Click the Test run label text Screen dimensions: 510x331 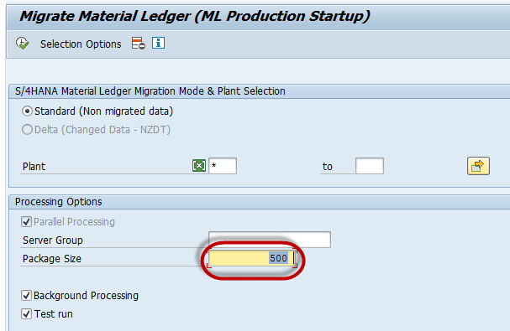click(54, 314)
